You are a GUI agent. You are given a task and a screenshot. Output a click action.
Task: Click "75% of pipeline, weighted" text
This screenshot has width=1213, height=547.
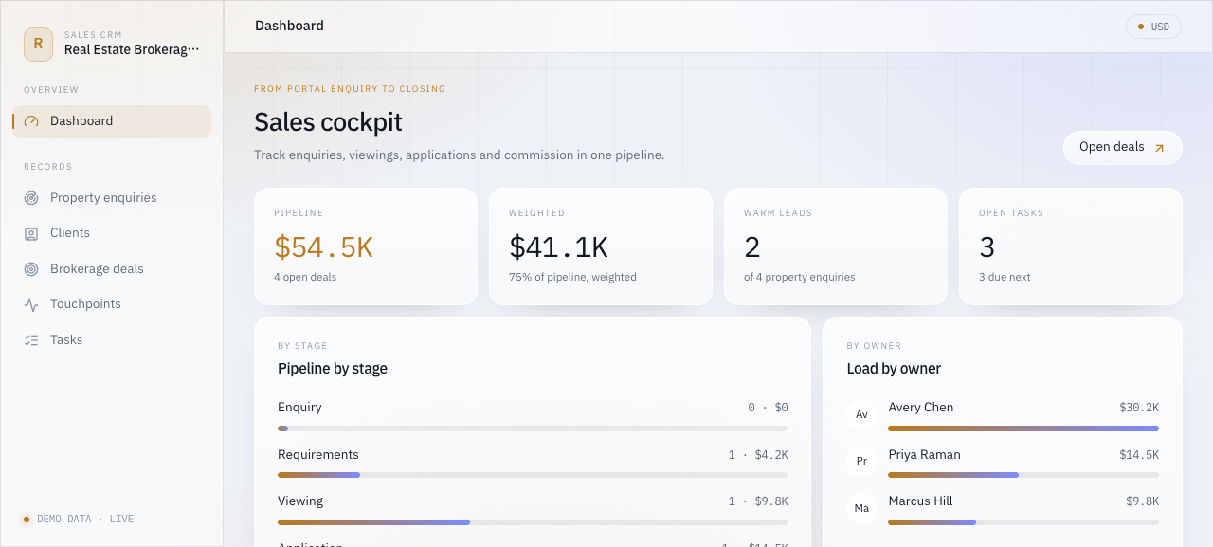pos(572,278)
